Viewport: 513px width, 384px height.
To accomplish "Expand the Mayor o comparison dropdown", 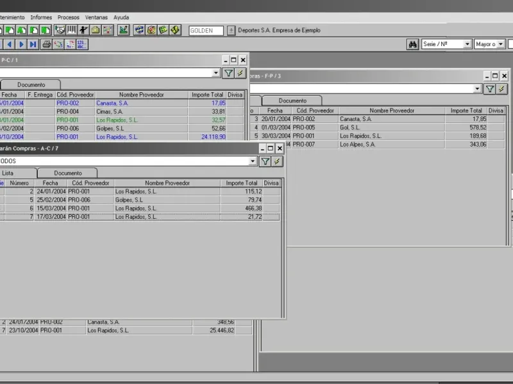I will (501, 44).
